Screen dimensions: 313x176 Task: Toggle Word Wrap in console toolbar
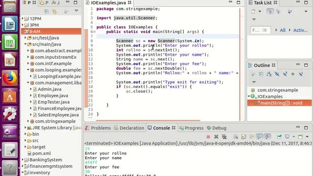(x=252, y=137)
